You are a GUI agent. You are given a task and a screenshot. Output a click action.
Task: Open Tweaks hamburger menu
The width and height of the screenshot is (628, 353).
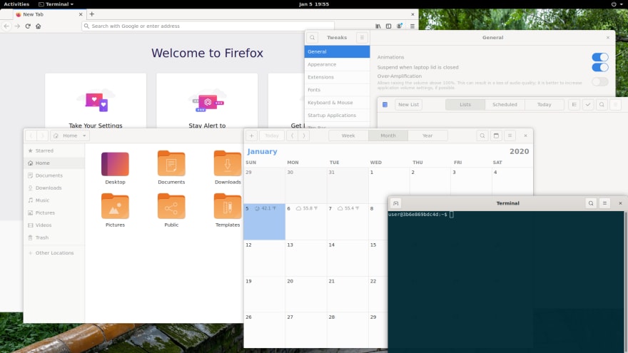pos(362,38)
